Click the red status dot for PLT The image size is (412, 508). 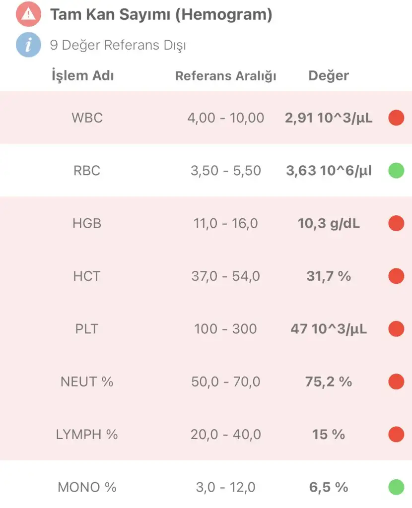tap(396, 328)
